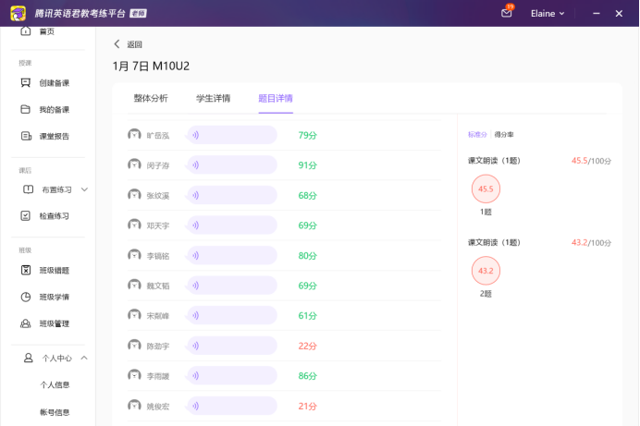Image resolution: width=640 pixels, height=426 pixels.
Task: Click the 45.5/100分 score label
Action: [591, 161]
